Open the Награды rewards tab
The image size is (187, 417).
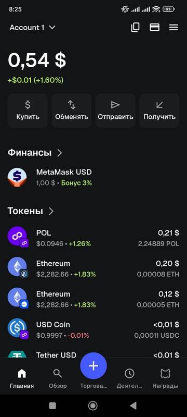[165, 379]
